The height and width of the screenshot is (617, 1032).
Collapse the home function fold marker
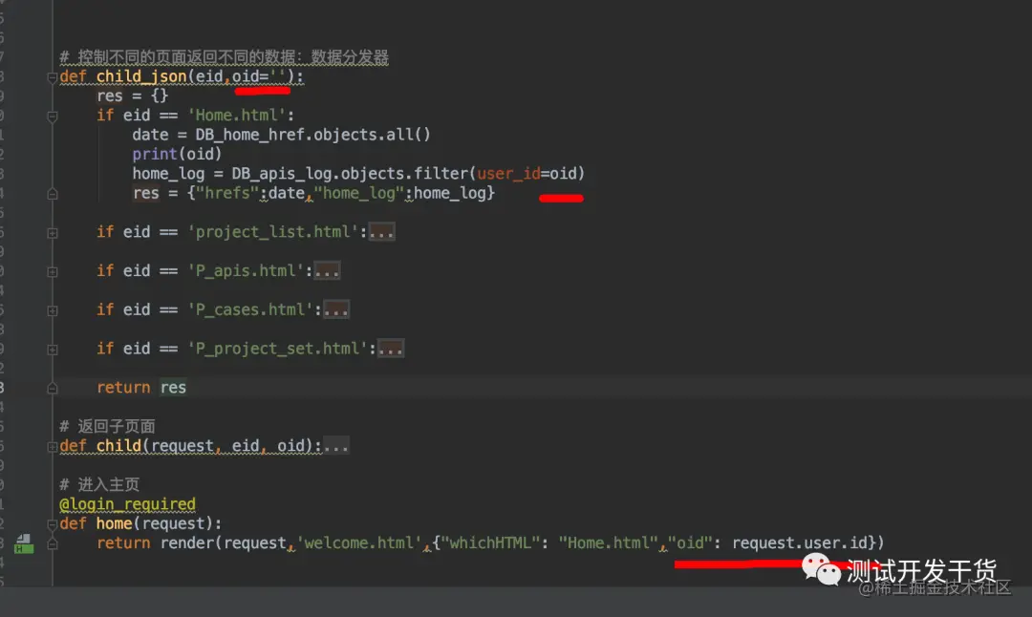click(x=52, y=524)
